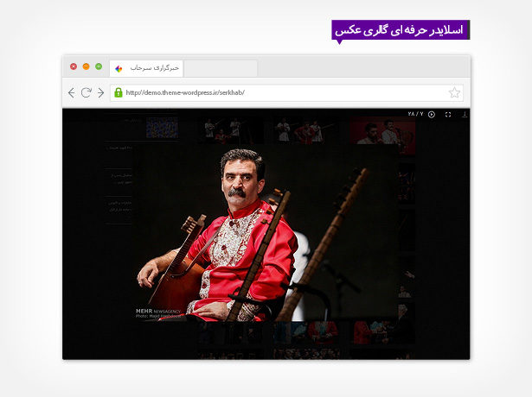Reload the page with the refresh icon
The width and height of the screenshot is (532, 397).
click(86, 92)
